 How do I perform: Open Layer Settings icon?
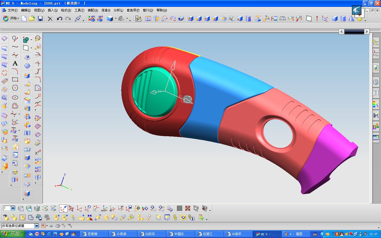coord(21,208)
